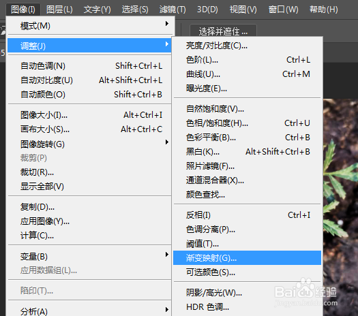This screenshot has height=316, width=358.
Task: Open 色相/饱和度(H) adjustment
Action: (247, 123)
